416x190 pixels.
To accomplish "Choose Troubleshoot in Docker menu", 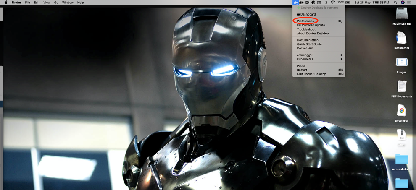I will click(x=319, y=29).
